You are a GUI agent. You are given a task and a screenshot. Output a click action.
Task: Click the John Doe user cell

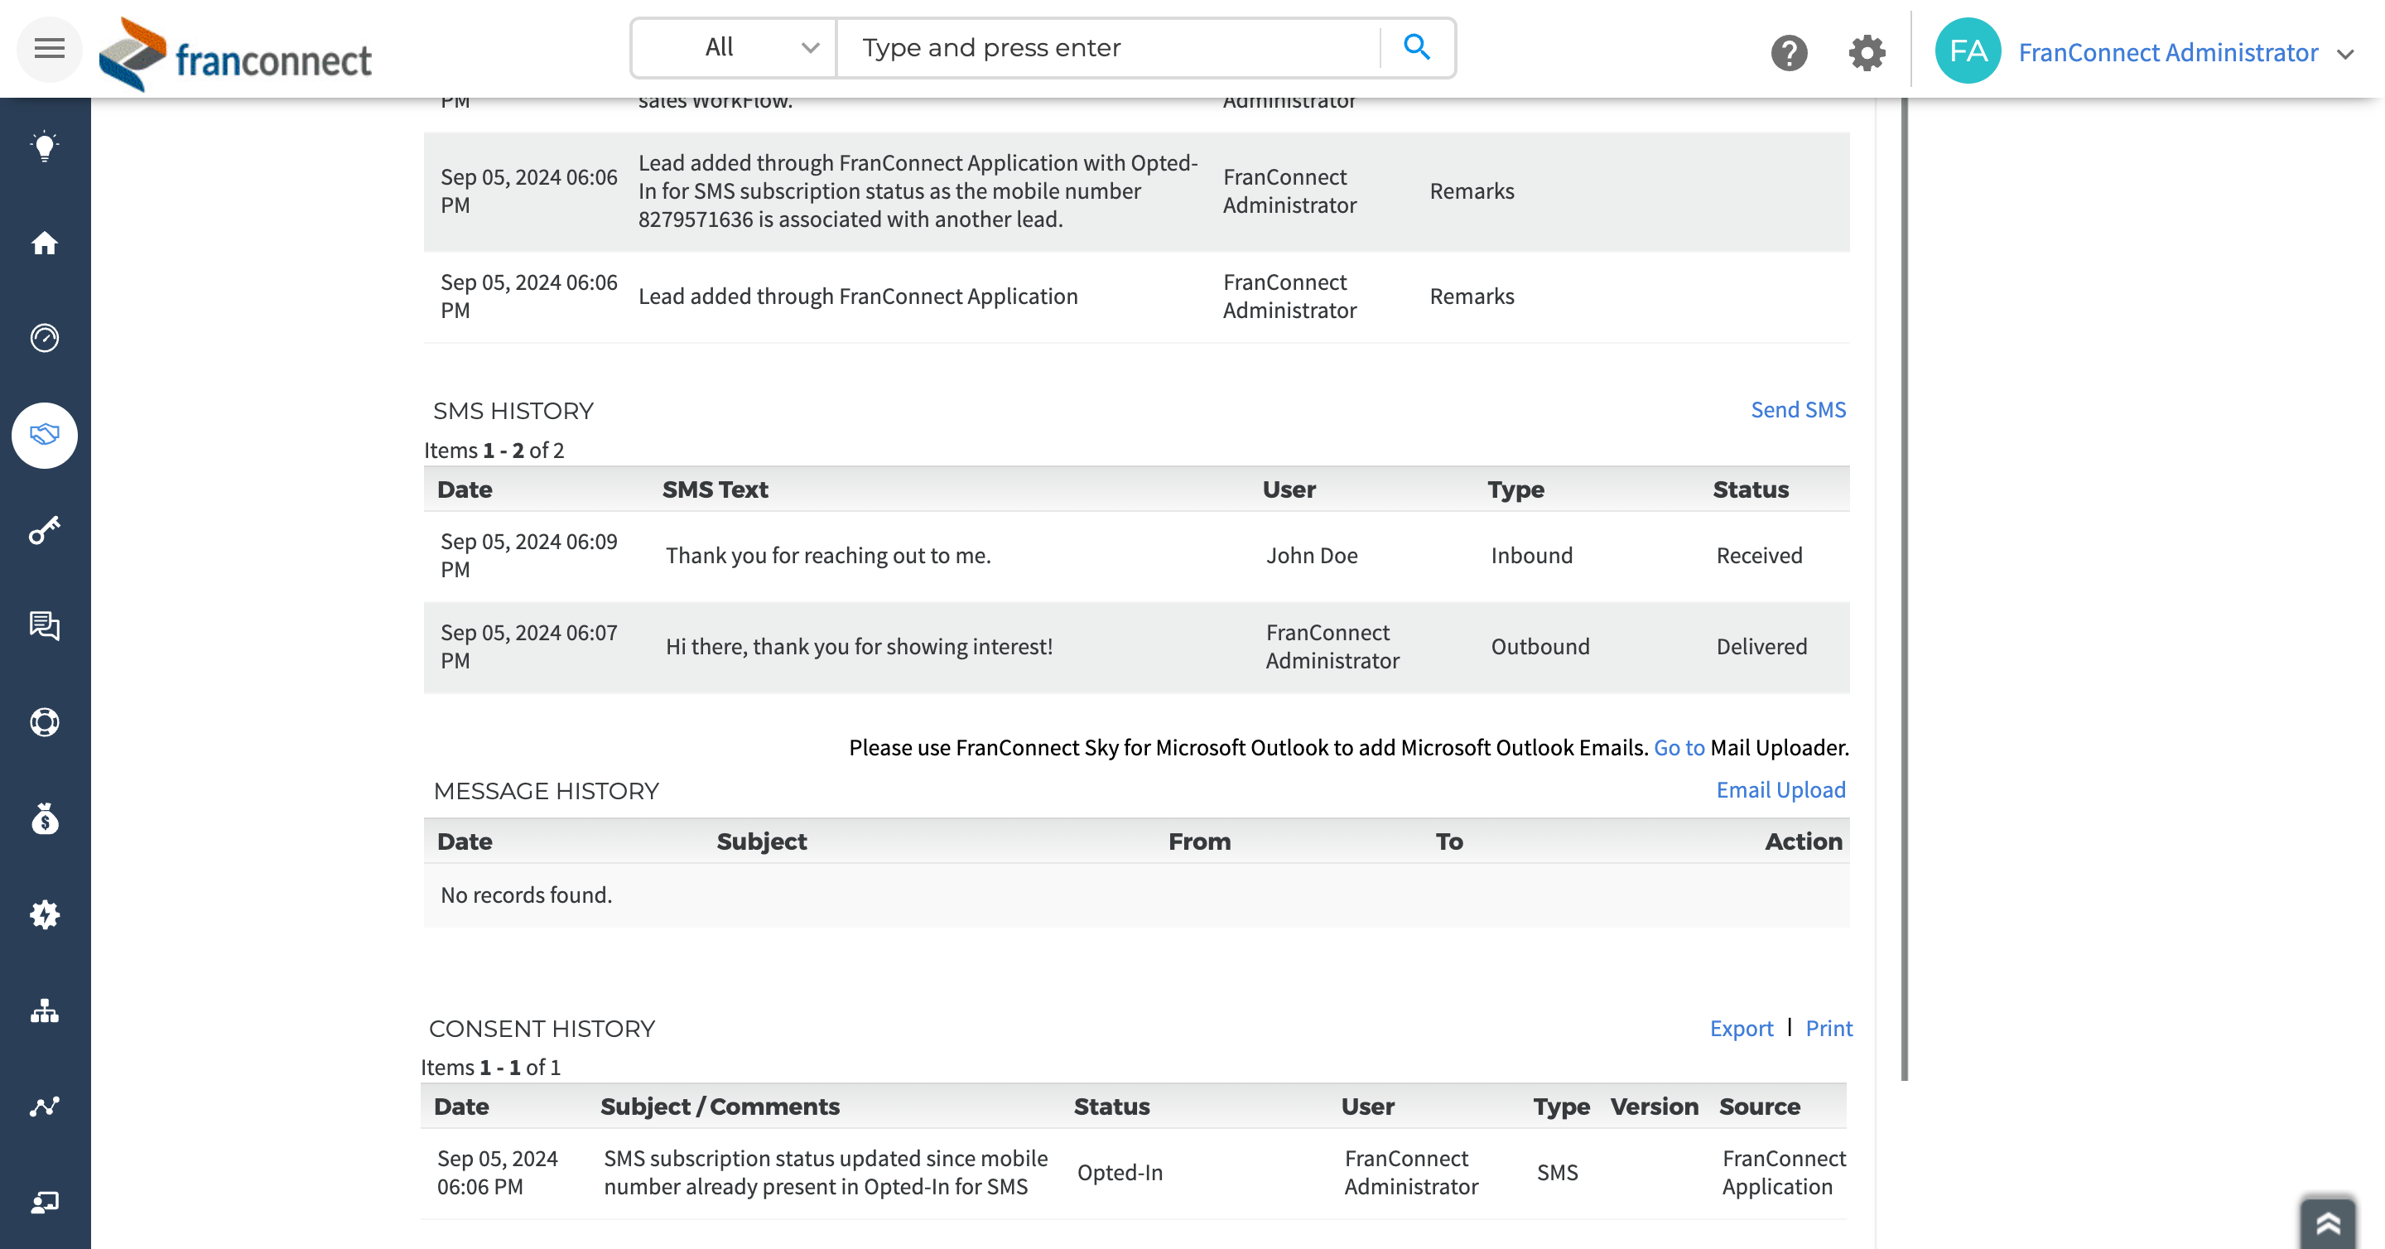coord(1311,555)
